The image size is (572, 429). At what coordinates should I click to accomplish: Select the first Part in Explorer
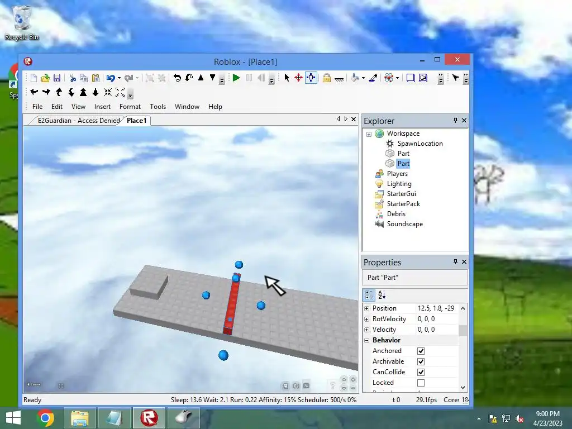[403, 154]
